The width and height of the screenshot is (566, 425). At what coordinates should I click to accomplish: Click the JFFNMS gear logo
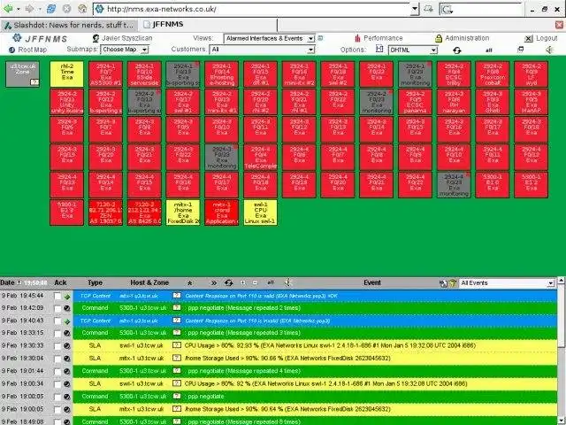17,37
